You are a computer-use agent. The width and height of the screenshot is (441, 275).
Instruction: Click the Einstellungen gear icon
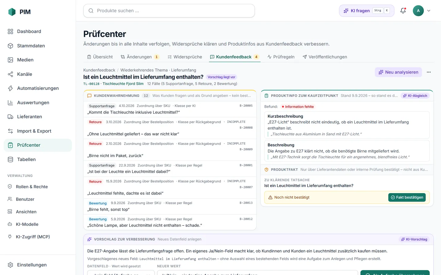(10, 265)
